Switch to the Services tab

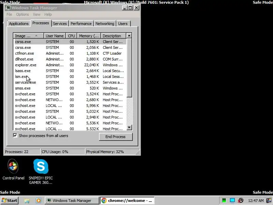60,24
